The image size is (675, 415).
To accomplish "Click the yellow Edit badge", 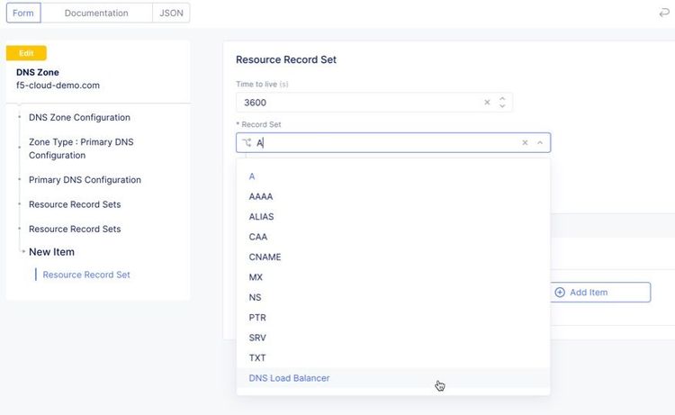I will pyautogui.click(x=26, y=53).
